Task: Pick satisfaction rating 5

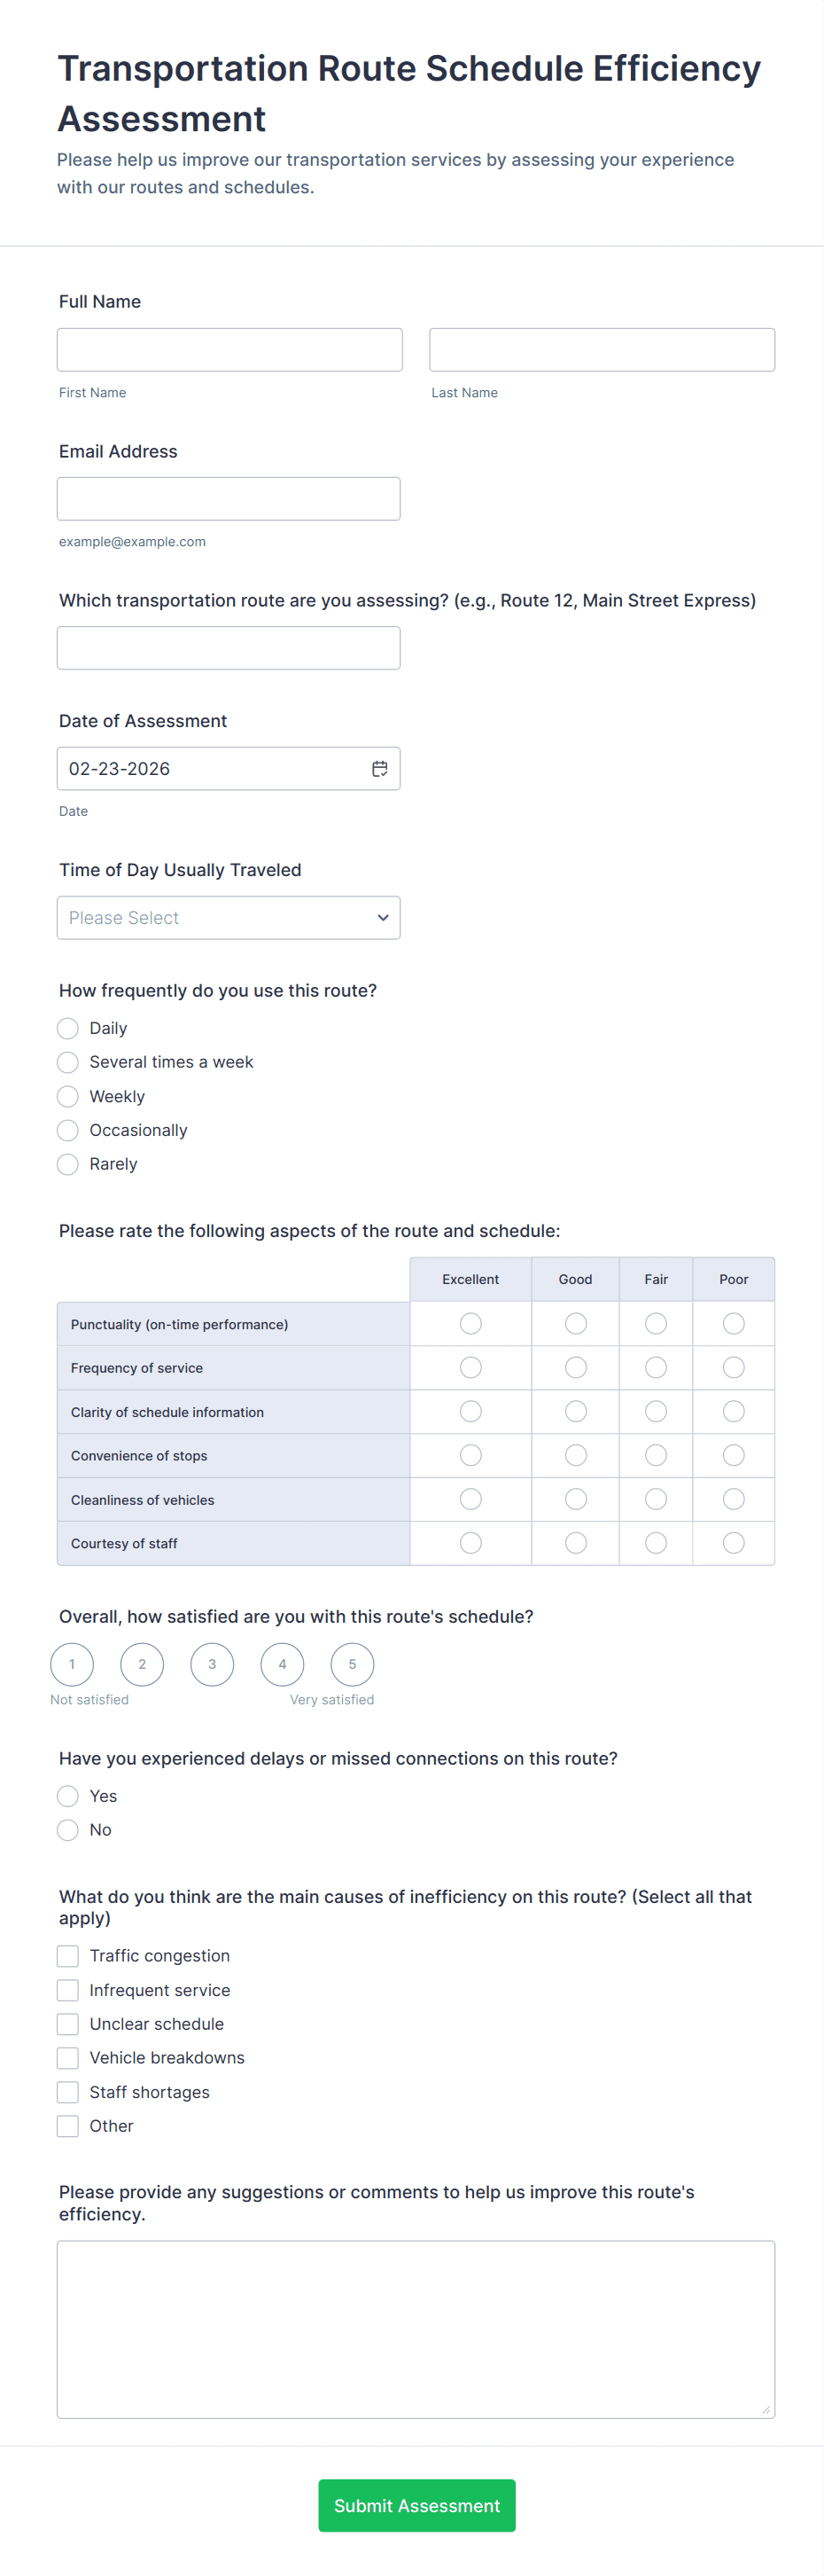Action: click(x=352, y=1664)
